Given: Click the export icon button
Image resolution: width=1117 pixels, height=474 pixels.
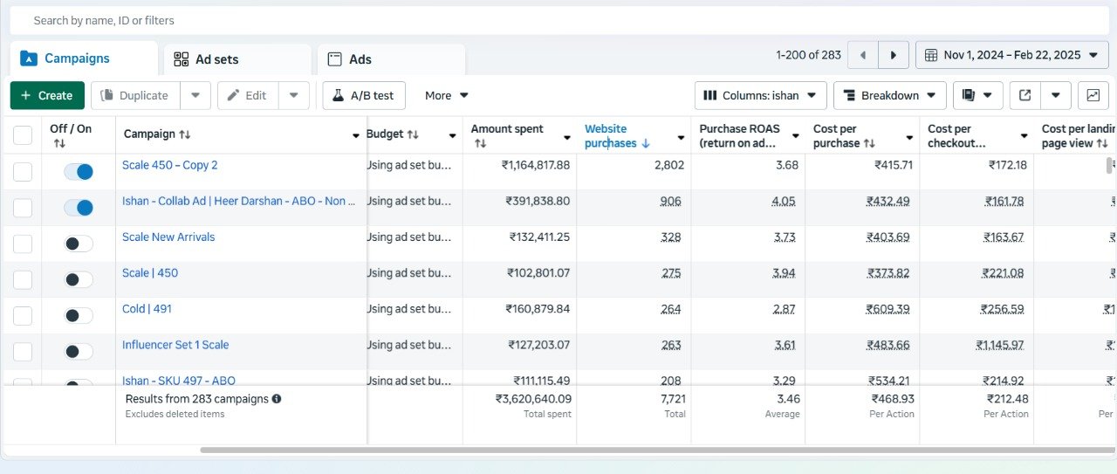Looking at the screenshot, I should coord(1024,95).
